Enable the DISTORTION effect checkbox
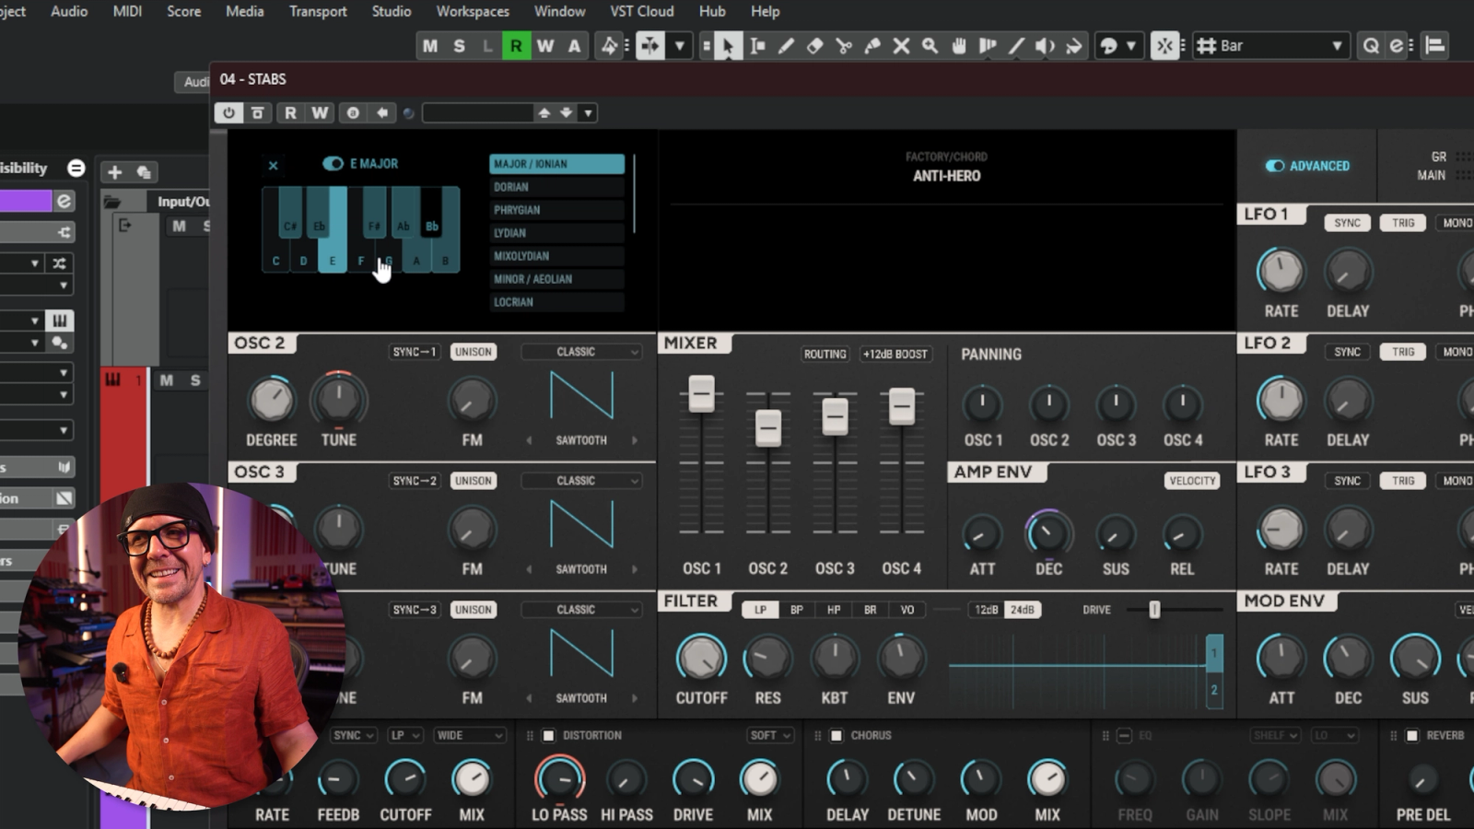The image size is (1474, 829). (x=548, y=735)
